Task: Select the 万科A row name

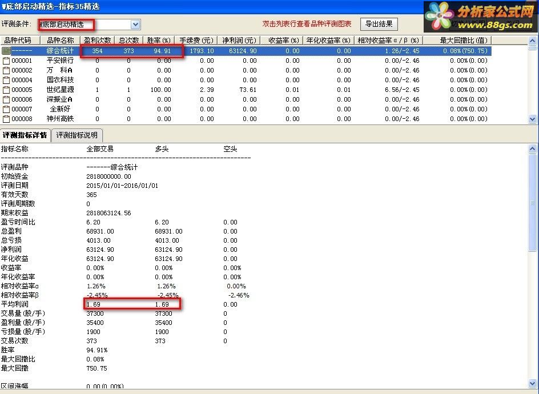Action: point(60,70)
